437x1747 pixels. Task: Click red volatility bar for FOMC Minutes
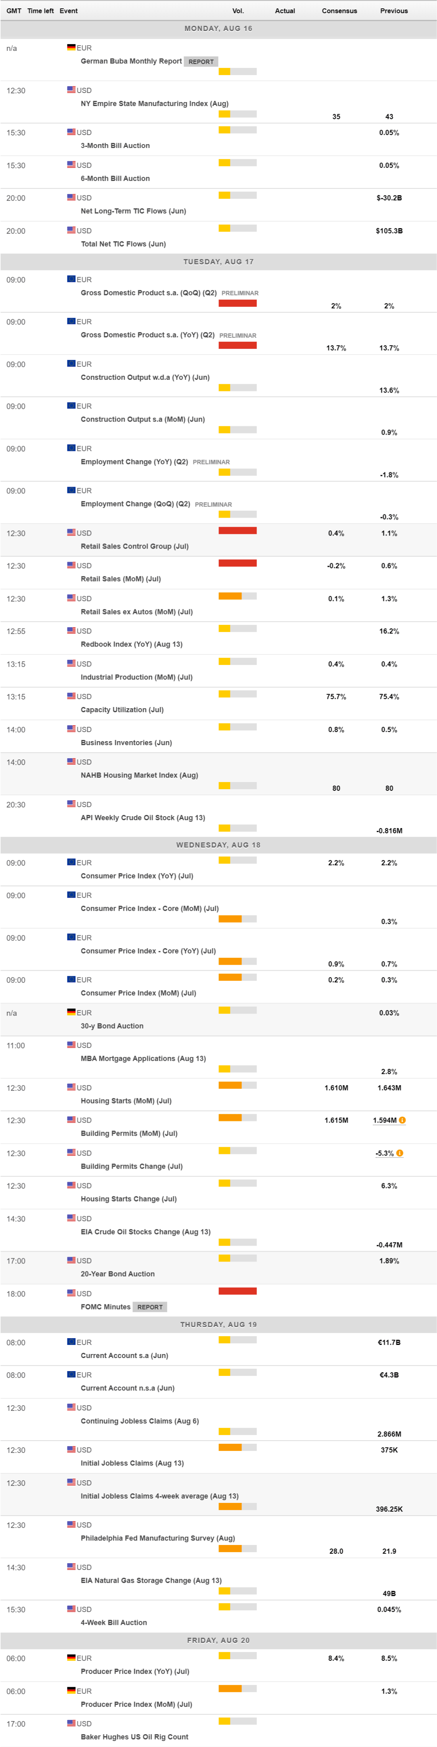(237, 1291)
